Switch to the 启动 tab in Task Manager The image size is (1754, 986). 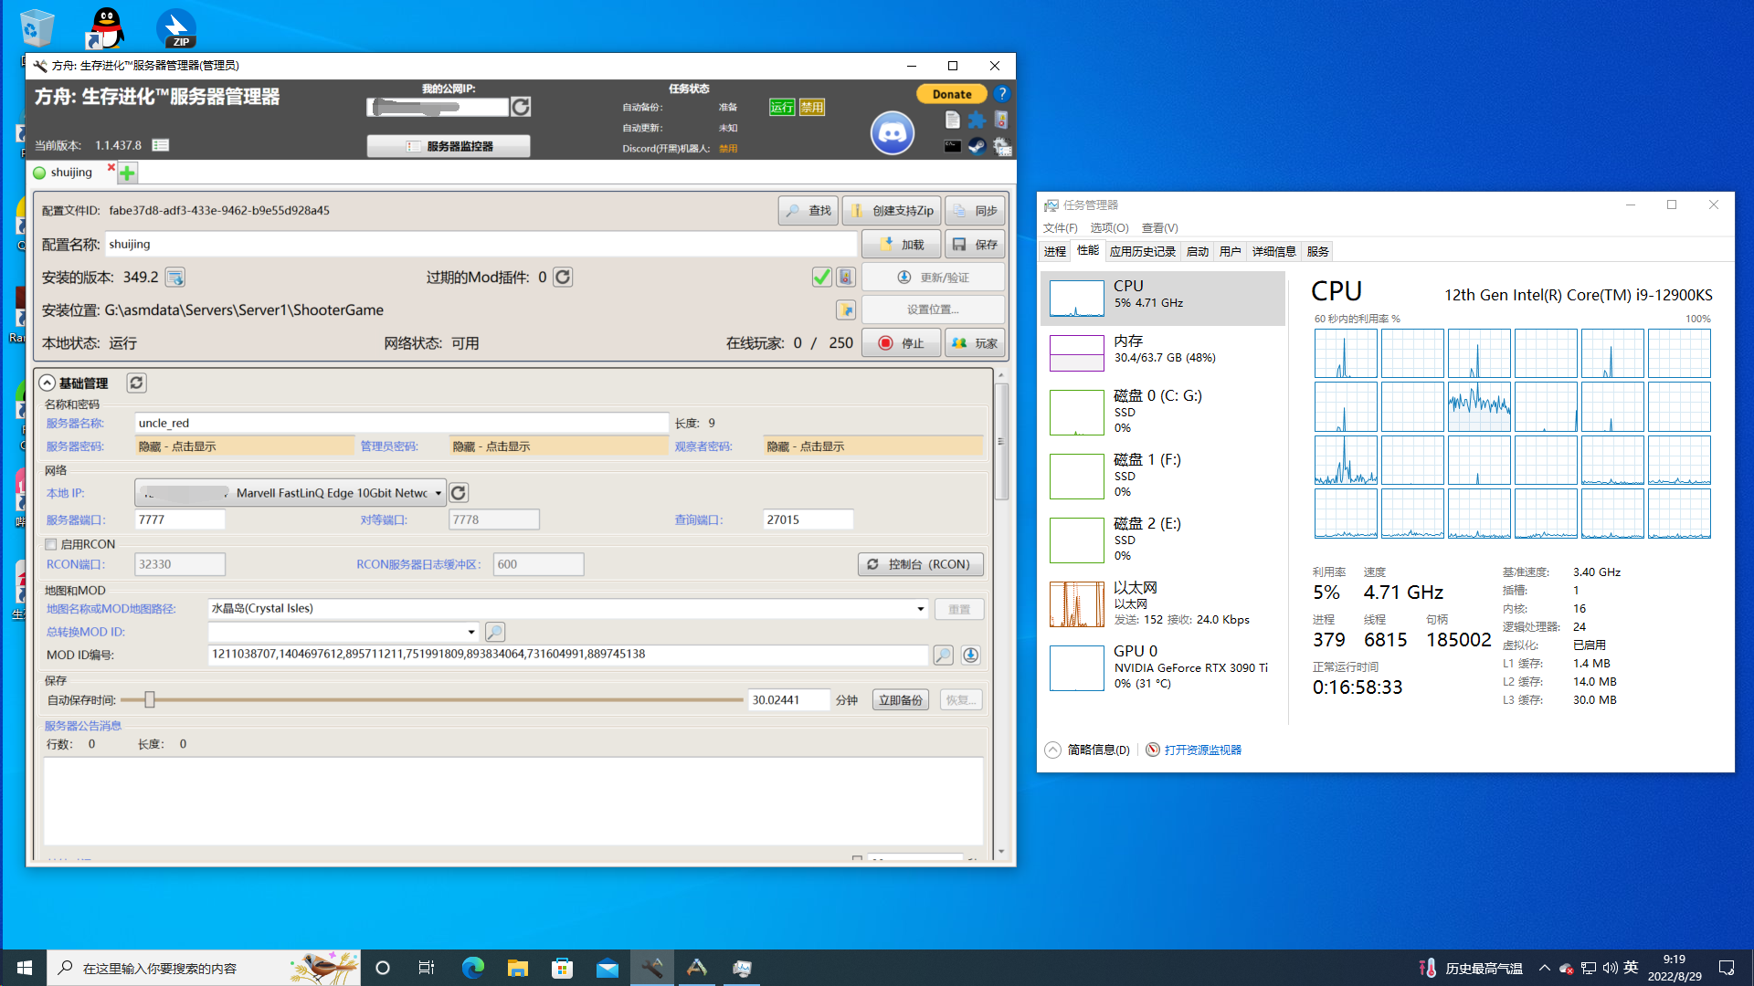[1198, 251]
